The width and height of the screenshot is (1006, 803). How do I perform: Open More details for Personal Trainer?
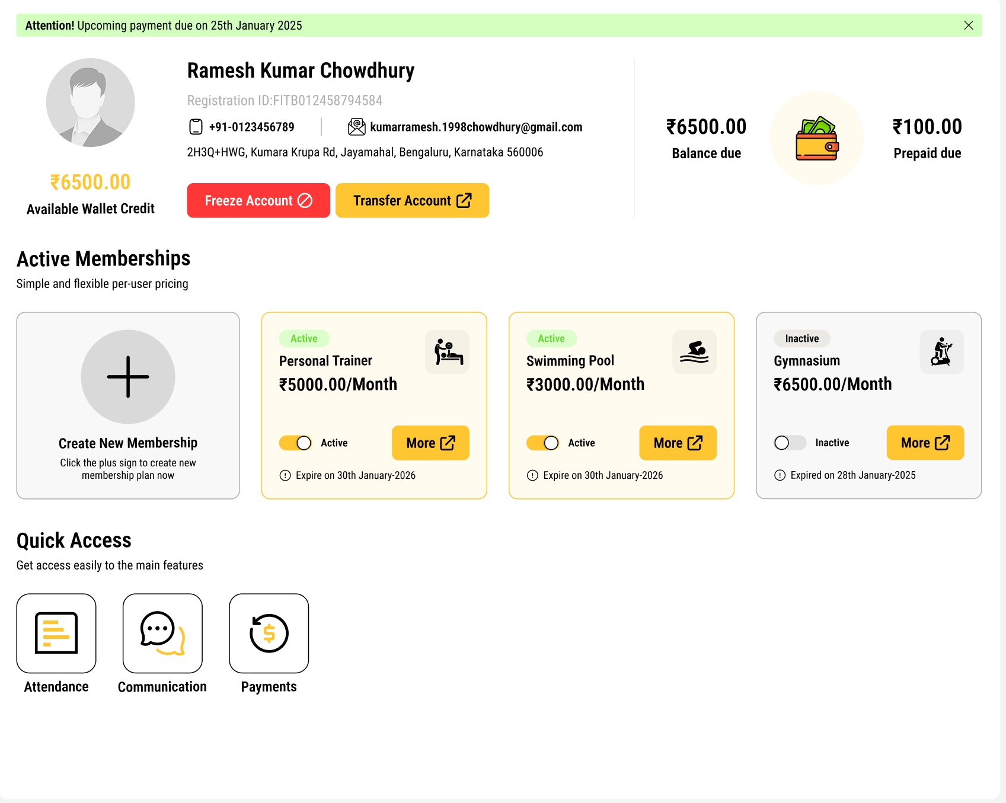pyautogui.click(x=430, y=443)
